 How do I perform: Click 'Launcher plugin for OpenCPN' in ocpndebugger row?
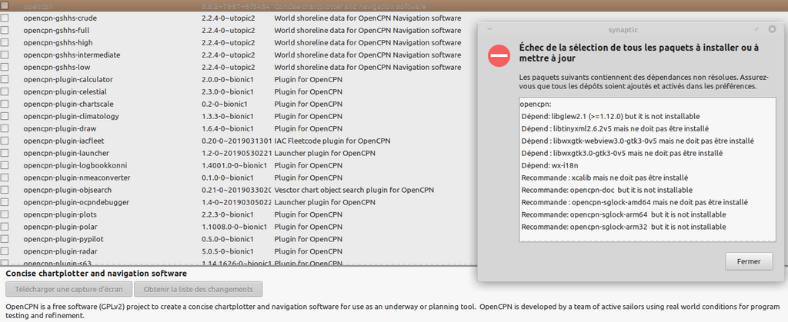click(x=325, y=202)
